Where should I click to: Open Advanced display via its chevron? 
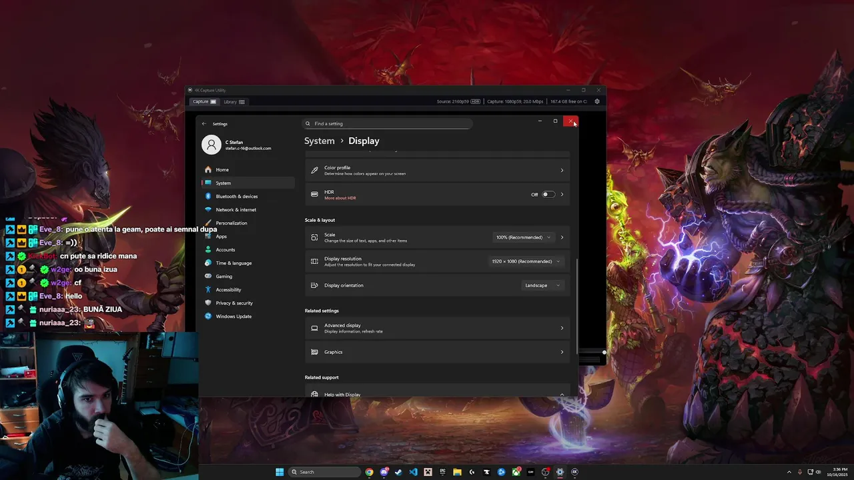[562, 328]
